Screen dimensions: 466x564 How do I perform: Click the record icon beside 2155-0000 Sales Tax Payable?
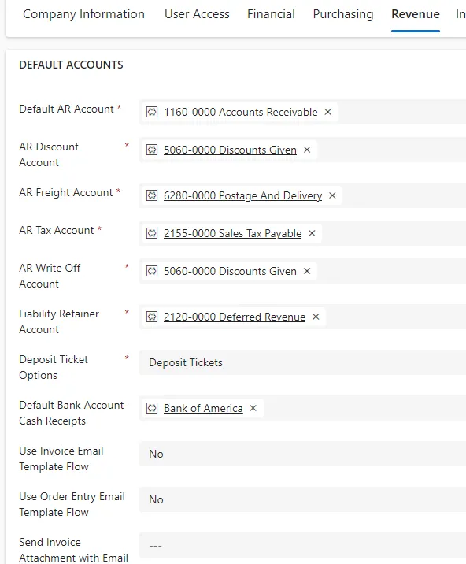pos(152,233)
